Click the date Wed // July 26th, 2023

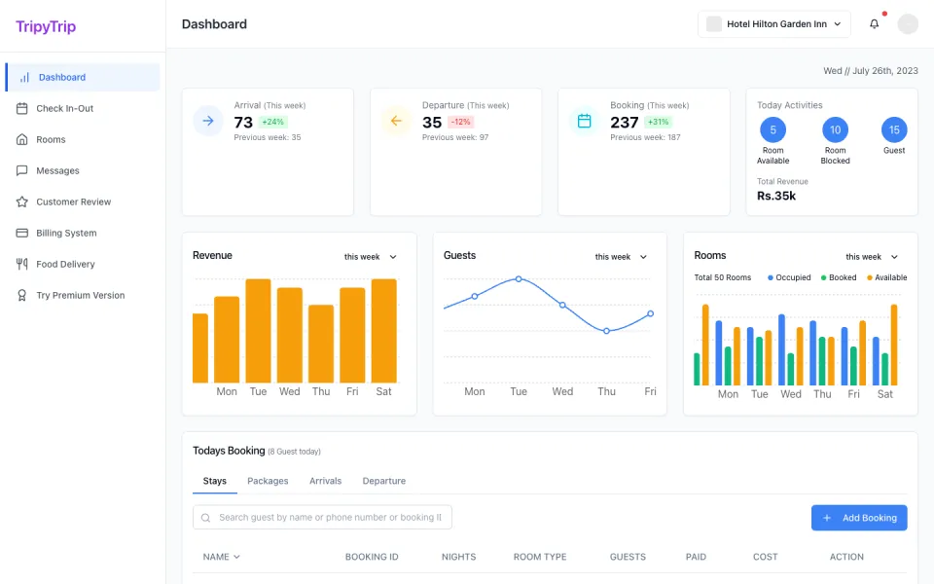point(870,70)
